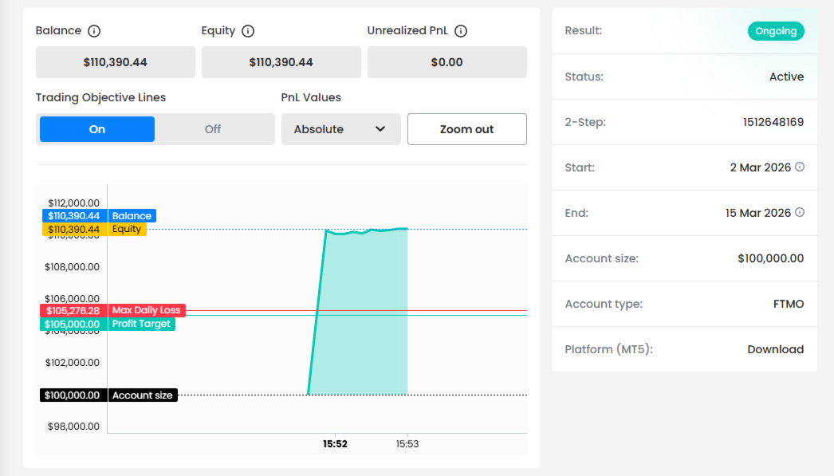Click the Balance value field $110,390.44
This screenshot has height=476, width=834.
click(x=115, y=62)
